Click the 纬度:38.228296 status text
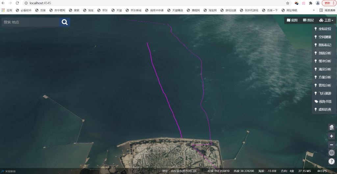 (x=244, y=171)
